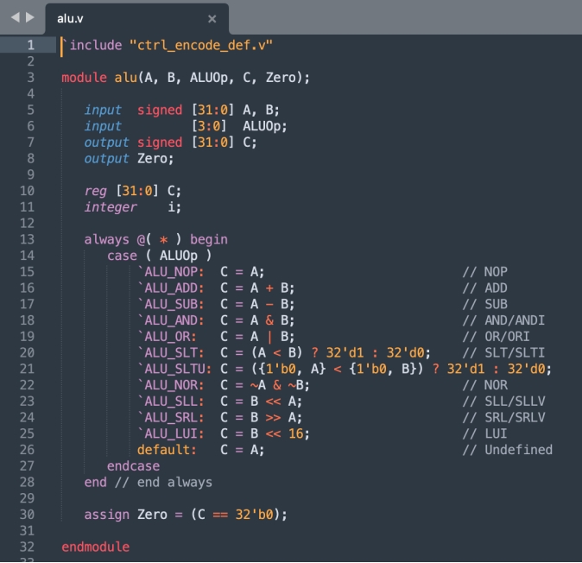Click the integer keyword on line 11
The width and height of the screenshot is (582, 563).
pos(110,207)
